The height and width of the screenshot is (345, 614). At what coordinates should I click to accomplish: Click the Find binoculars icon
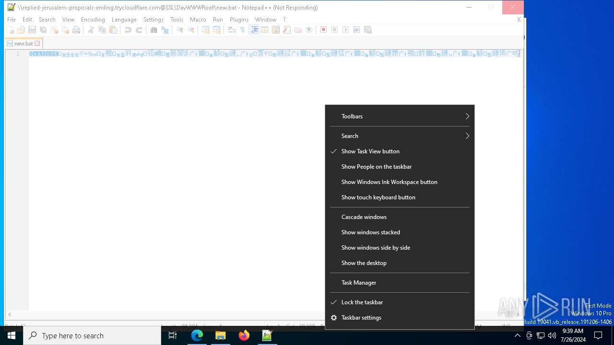coord(154,30)
